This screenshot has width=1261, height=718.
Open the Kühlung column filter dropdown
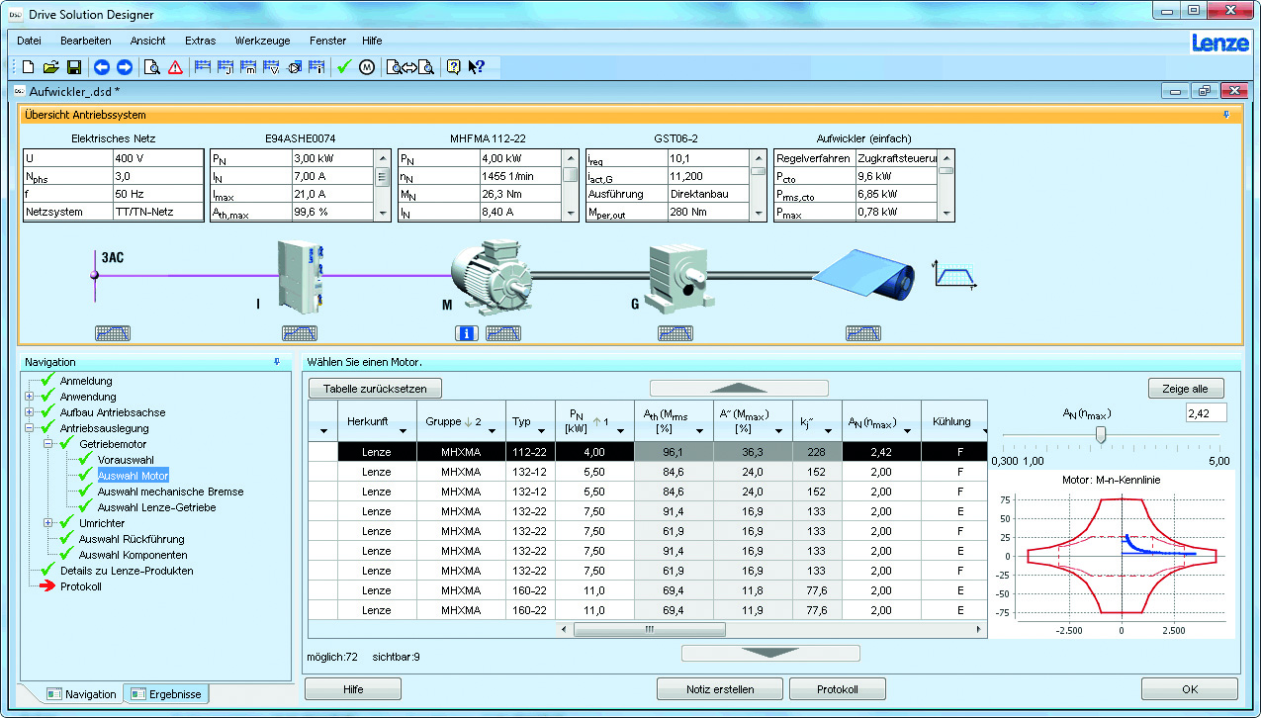coord(984,431)
